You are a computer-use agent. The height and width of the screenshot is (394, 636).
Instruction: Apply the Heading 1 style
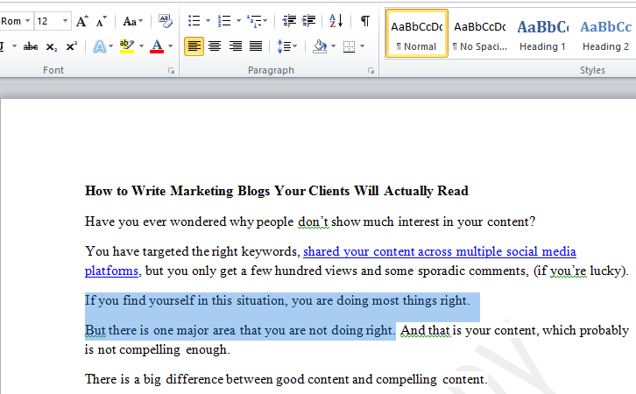point(542,33)
